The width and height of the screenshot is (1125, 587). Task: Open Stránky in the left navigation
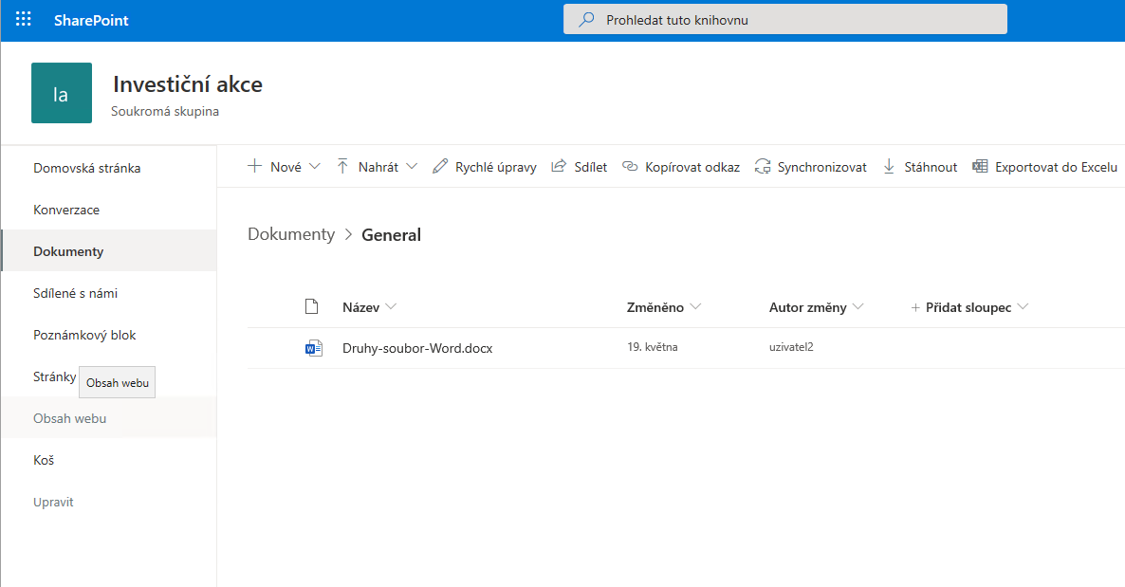click(x=54, y=376)
